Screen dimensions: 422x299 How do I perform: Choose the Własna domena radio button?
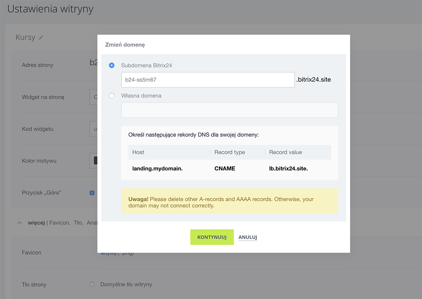(112, 96)
